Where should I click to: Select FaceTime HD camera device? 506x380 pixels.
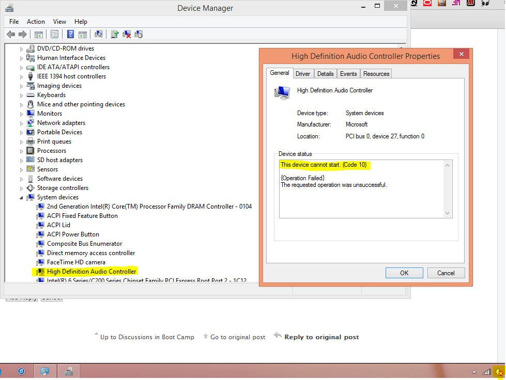[x=76, y=262]
